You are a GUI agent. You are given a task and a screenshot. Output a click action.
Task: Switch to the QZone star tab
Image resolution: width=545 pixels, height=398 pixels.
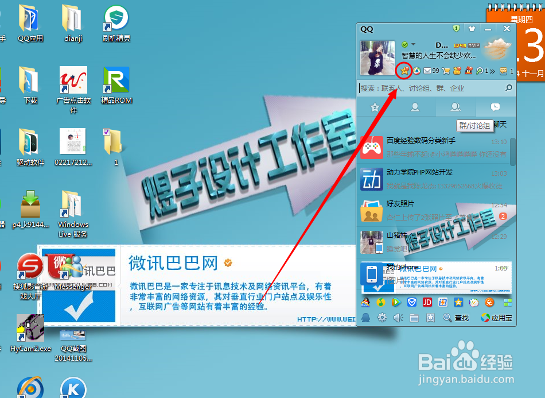[375, 107]
